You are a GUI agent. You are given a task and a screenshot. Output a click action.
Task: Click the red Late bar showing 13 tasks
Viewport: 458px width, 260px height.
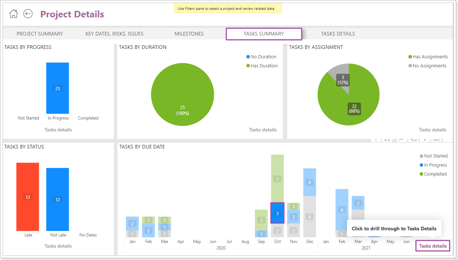pyautogui.click(x=28, y=197)
